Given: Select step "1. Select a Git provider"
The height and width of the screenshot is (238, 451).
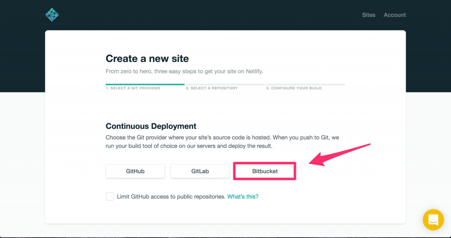Looking at the screenshot, I should pyautogui.click(x=145, y=87).
